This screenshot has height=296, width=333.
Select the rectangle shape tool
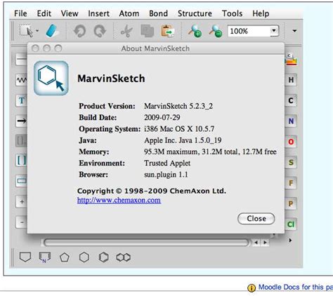pyautogui.click(x=22, y=181)
